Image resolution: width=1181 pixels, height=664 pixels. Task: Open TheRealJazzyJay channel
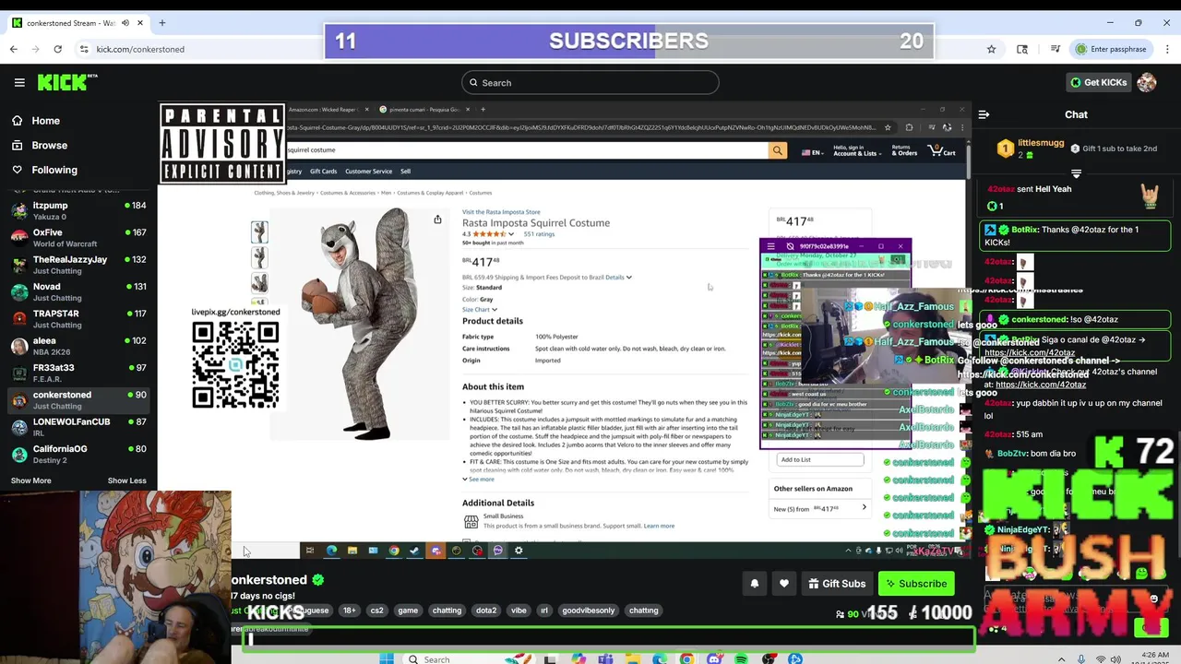point(78,265)
